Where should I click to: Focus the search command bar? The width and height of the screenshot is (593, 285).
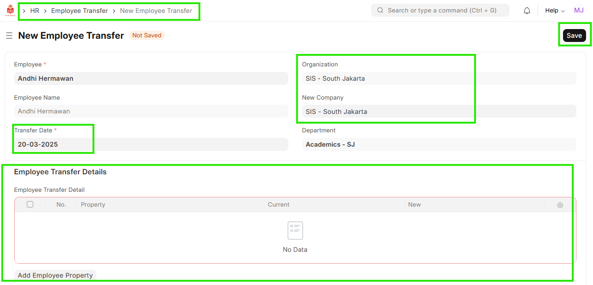pos(442,10)
